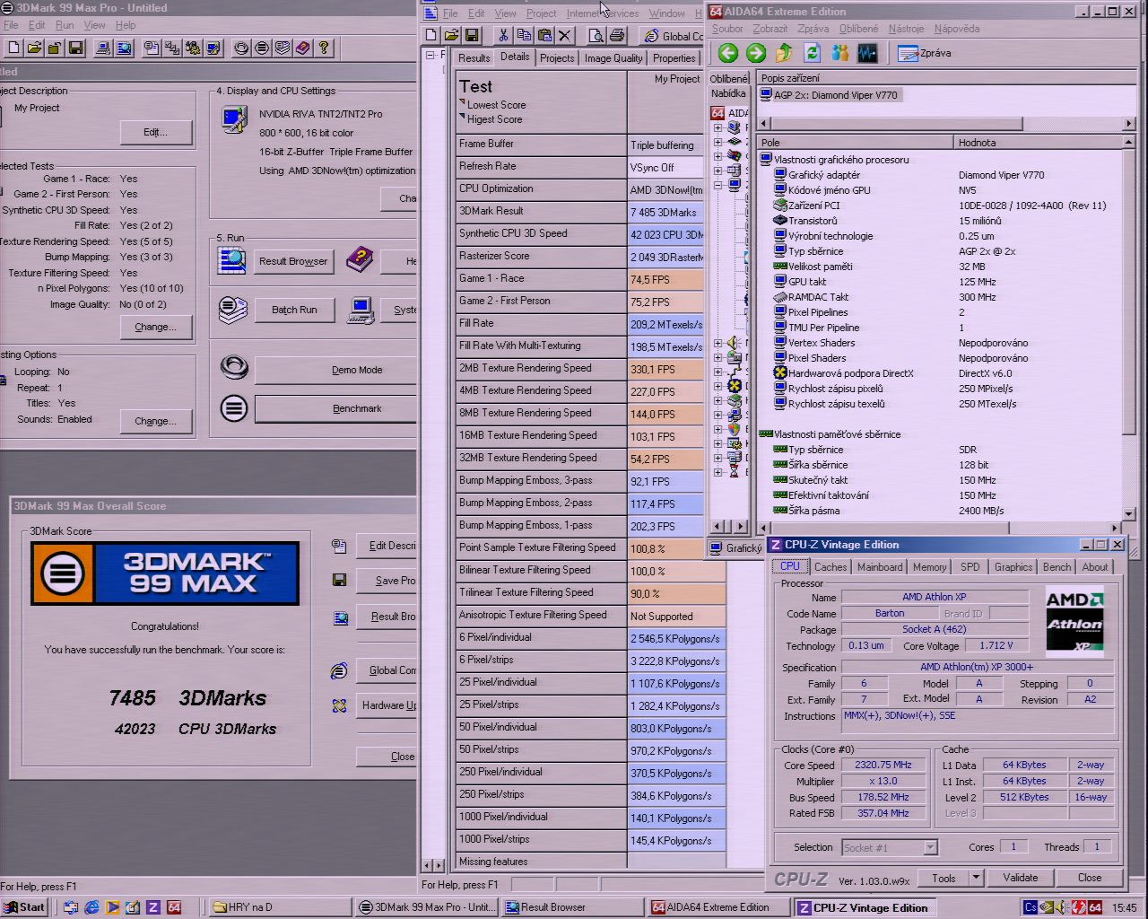Click the Result Browser button in Run section
The height and width of the screenshot is (919, 1148).
point(293,261)
